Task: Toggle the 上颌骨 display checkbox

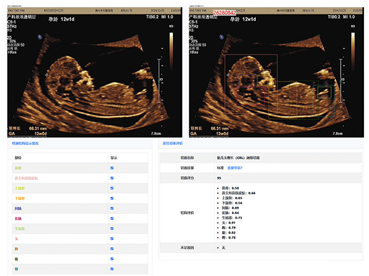Action: click(111, 188)
